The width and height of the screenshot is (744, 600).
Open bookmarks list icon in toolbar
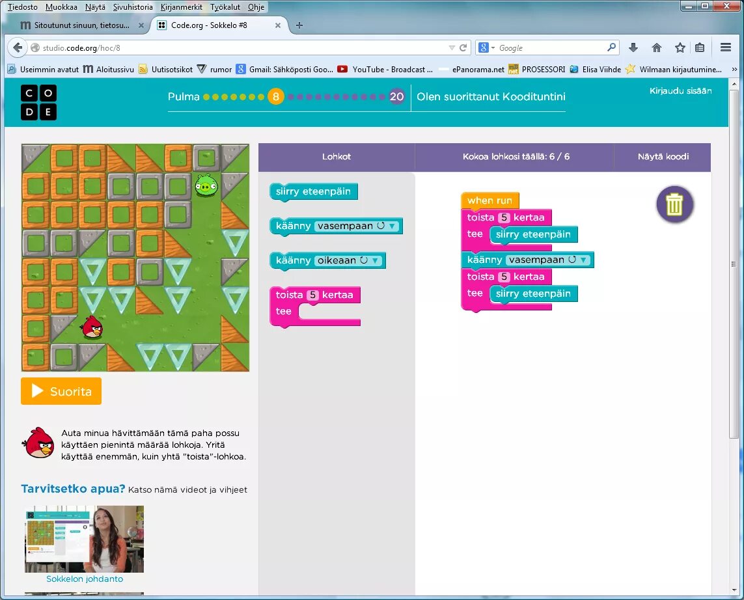click(x=700, y=48)
